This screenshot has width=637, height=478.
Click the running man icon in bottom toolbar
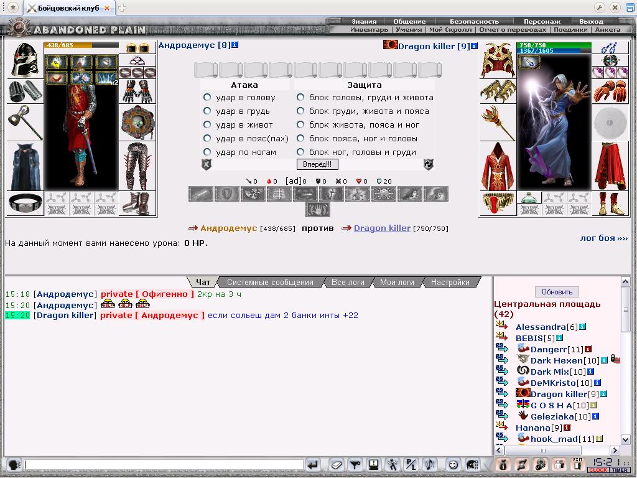click(x=393, y=464)
